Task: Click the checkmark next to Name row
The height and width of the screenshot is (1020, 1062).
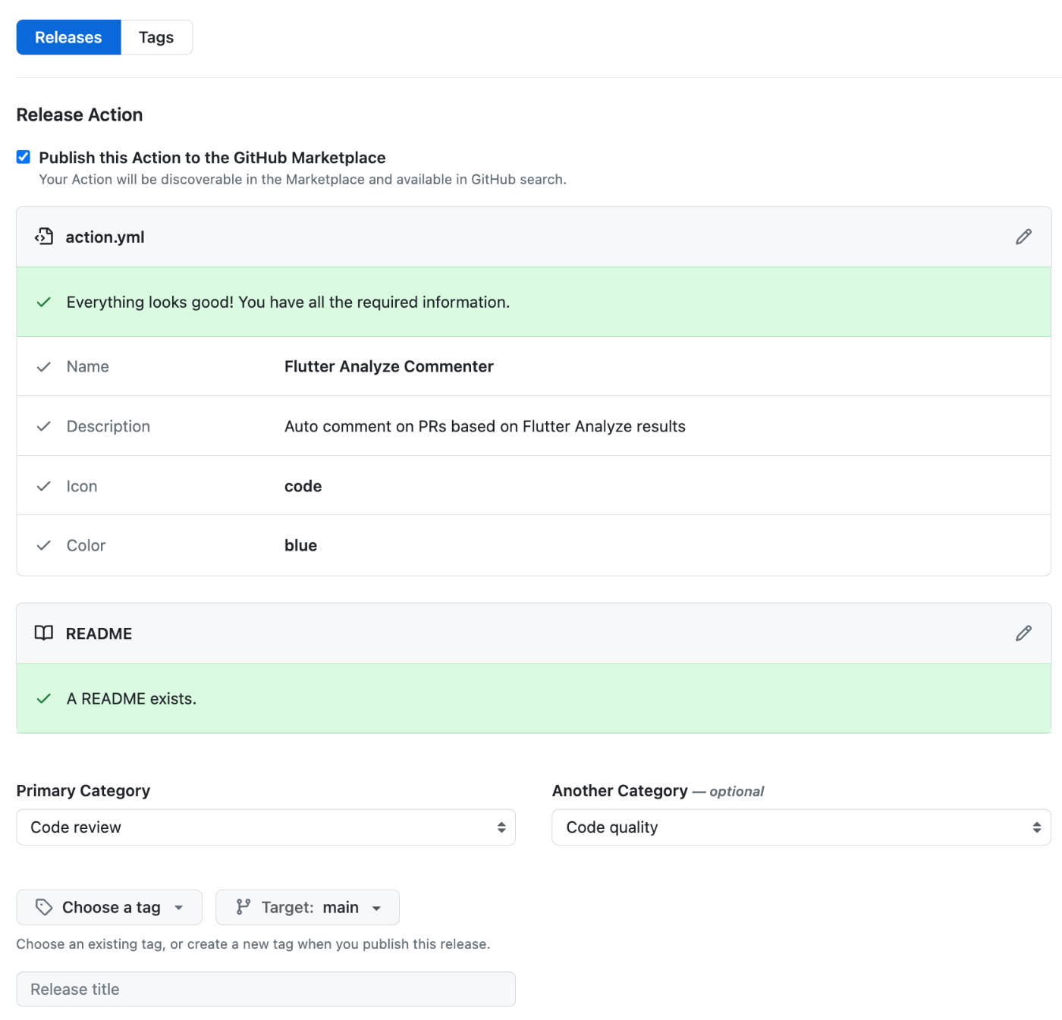Action: click(44, 367)
